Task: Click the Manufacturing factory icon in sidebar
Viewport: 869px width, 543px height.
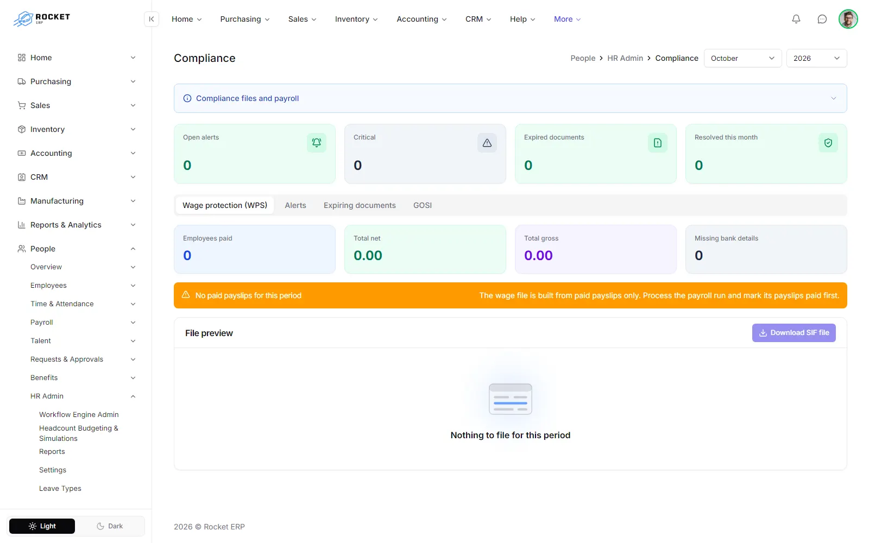Action: click(22, 201)
